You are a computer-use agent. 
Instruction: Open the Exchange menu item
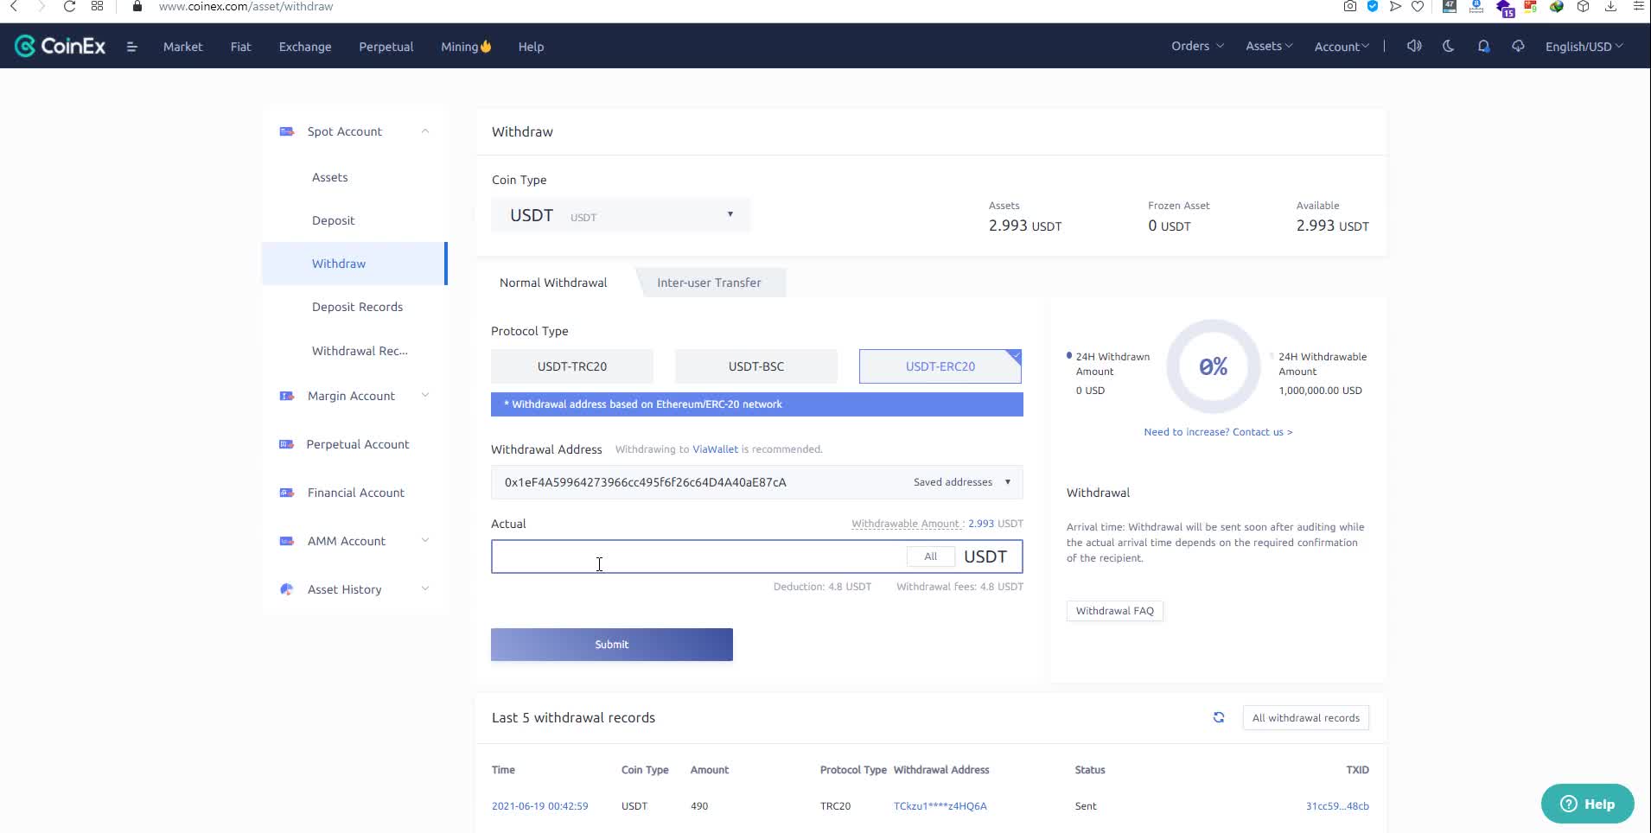[x=304, y=47]
